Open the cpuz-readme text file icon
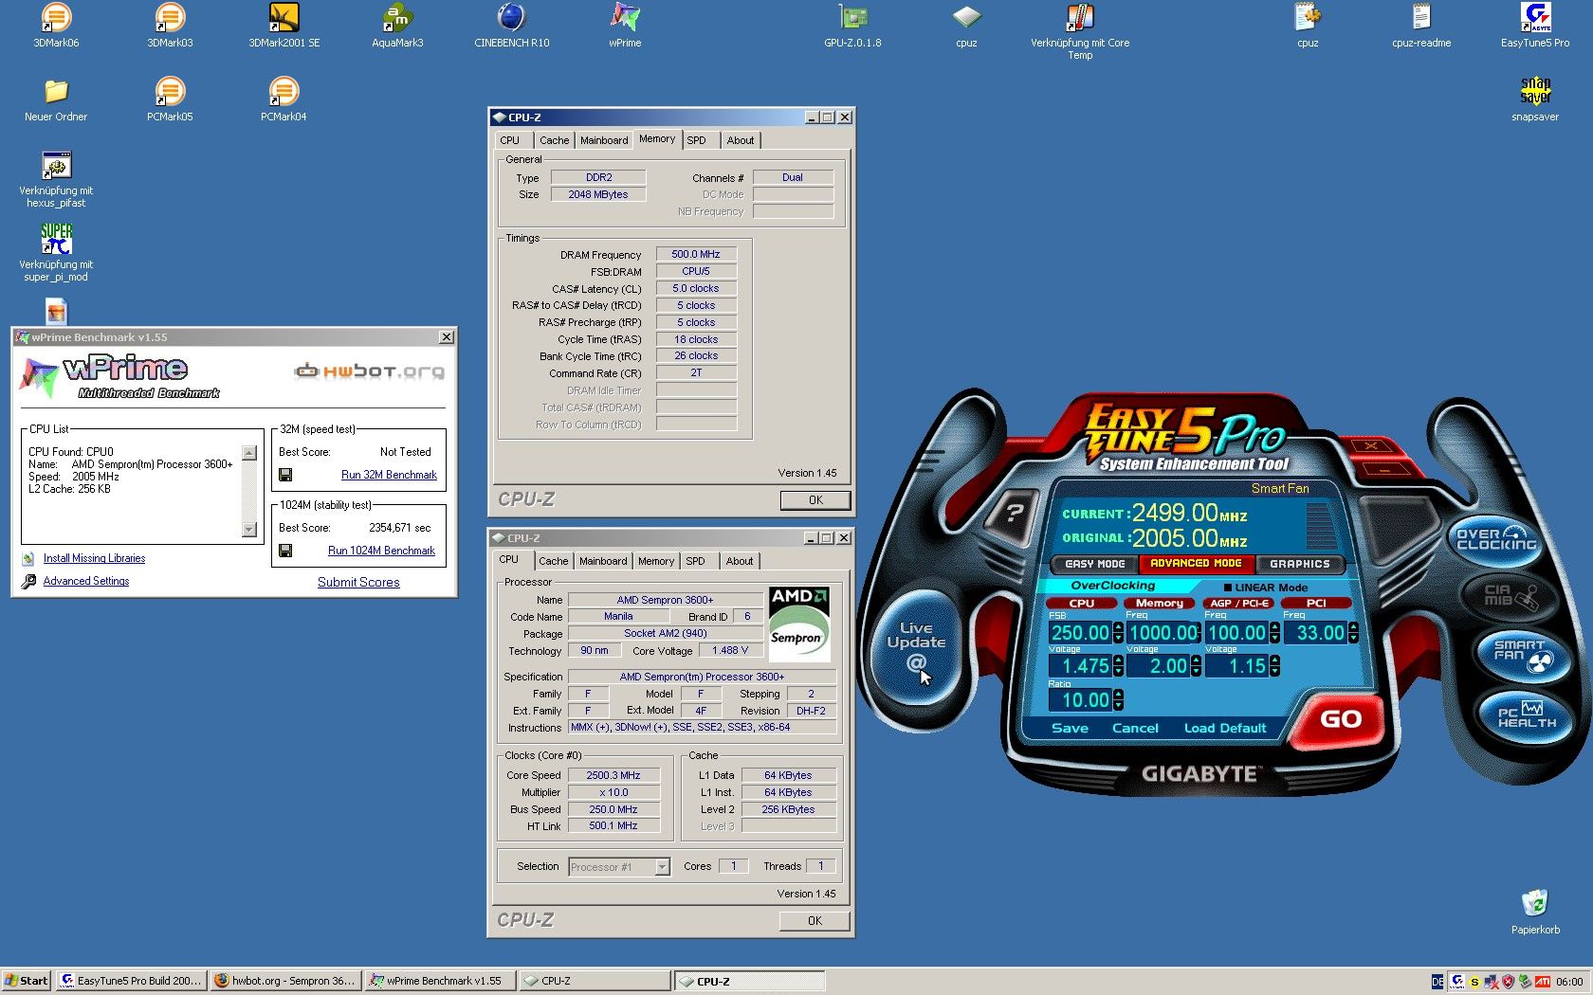The height and width of the screenshot is (995, 1593). point(1421,18)
